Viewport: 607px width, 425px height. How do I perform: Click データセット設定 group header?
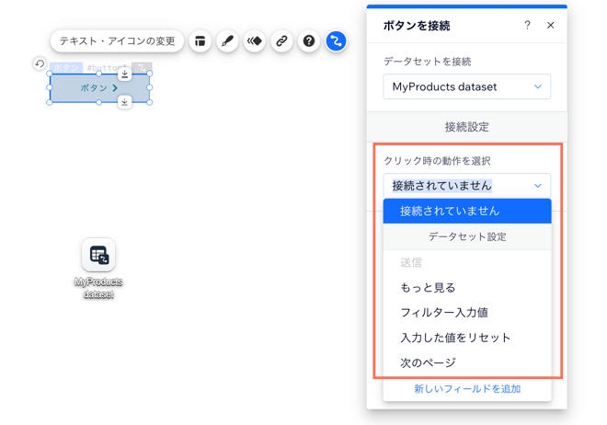pyautogui.click(x=467, y=236)
